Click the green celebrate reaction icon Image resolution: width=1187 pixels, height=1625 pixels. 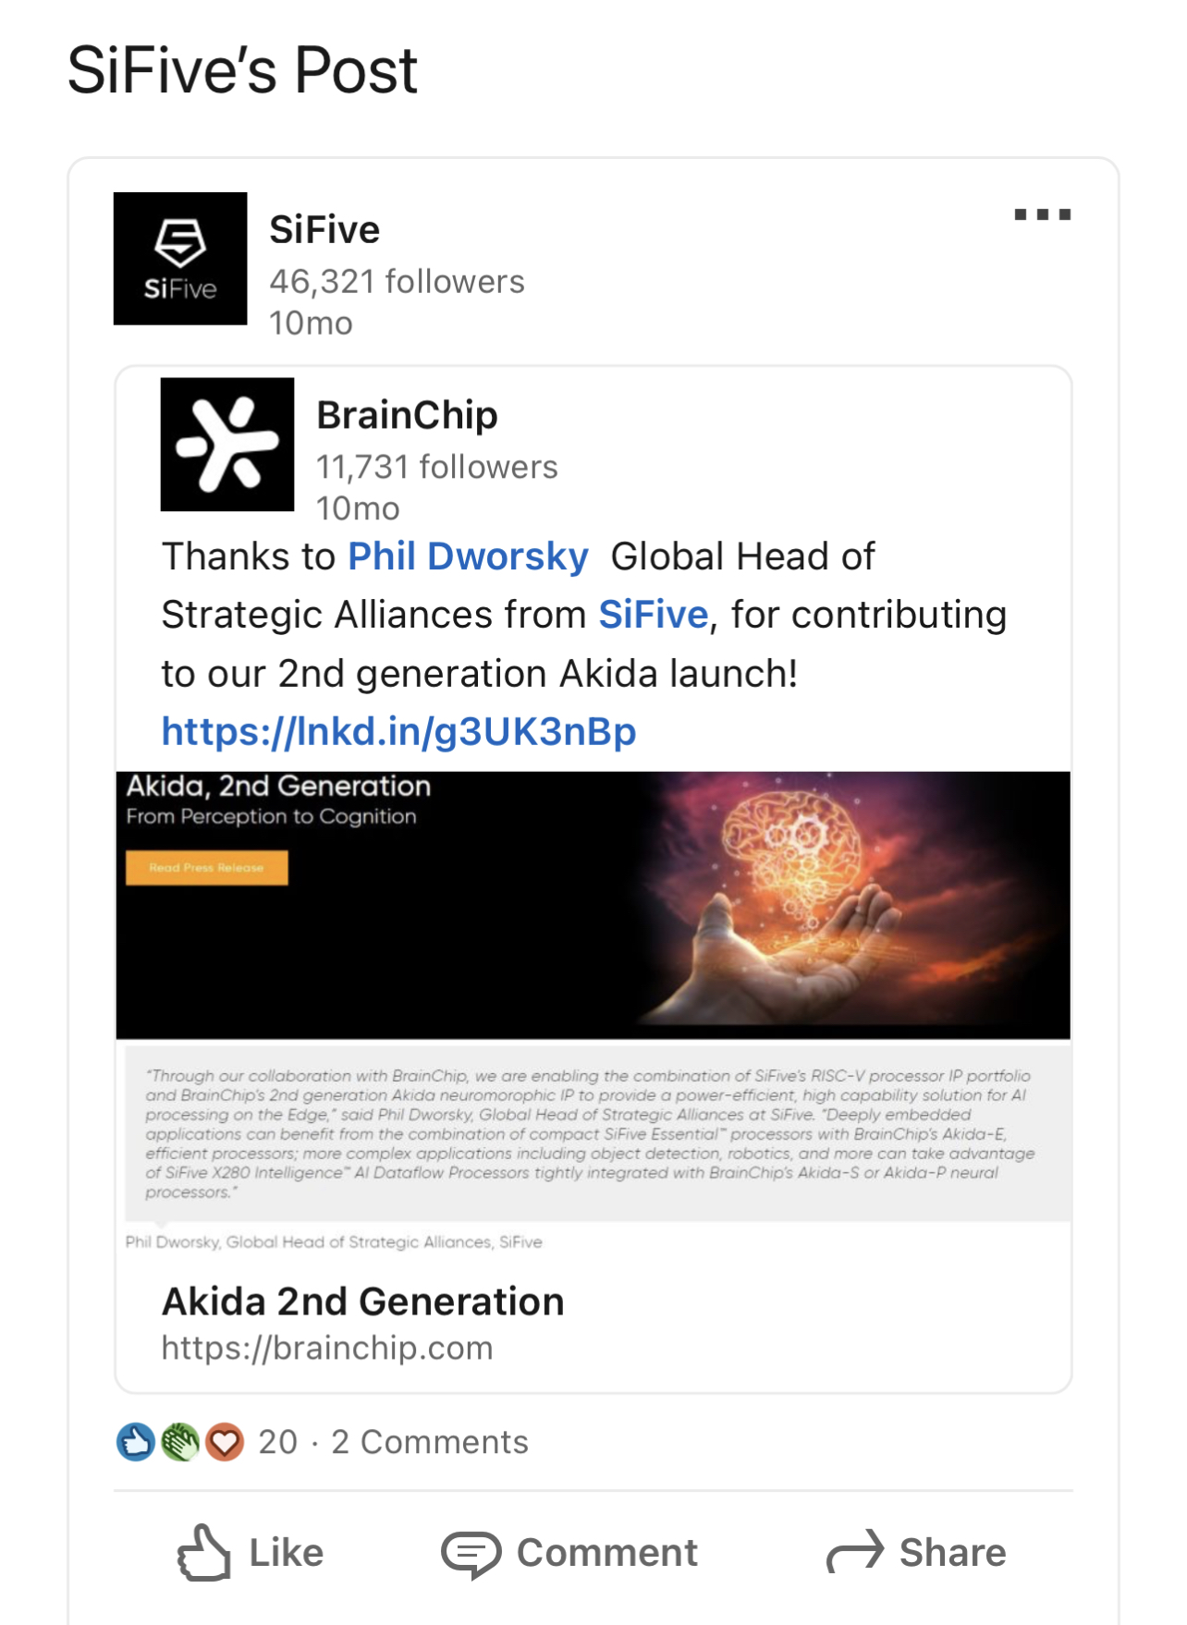click(180, 1442)
